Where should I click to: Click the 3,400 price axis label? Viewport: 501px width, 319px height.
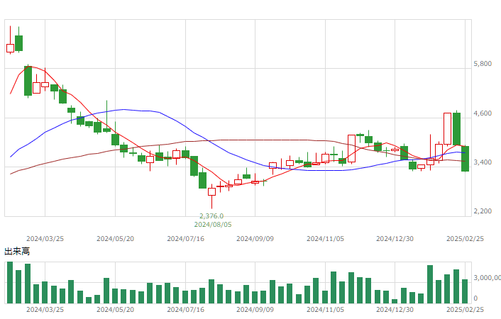pyautogui.click(x=483, y=162)
